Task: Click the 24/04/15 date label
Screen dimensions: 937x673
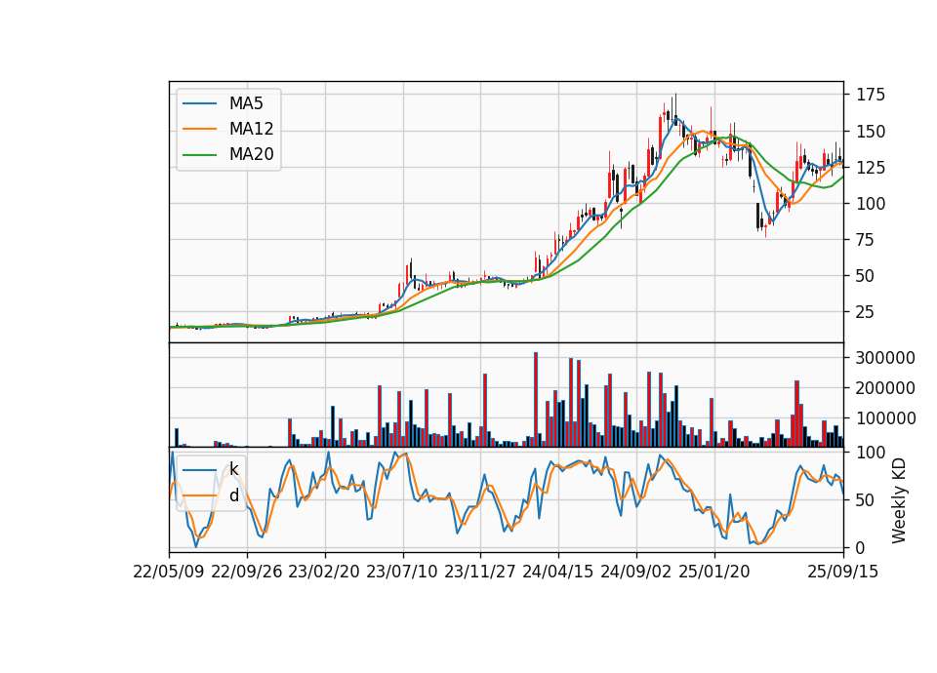Action: (558, 573)
